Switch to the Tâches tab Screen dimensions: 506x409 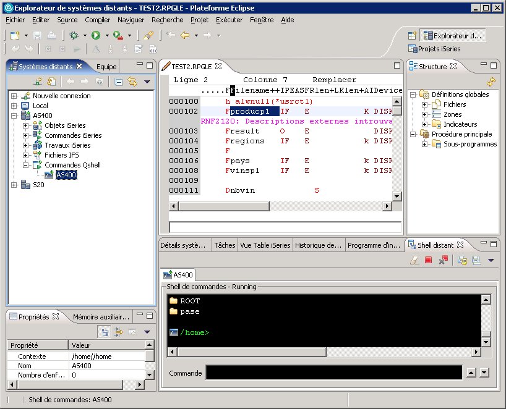click(225, 245)
